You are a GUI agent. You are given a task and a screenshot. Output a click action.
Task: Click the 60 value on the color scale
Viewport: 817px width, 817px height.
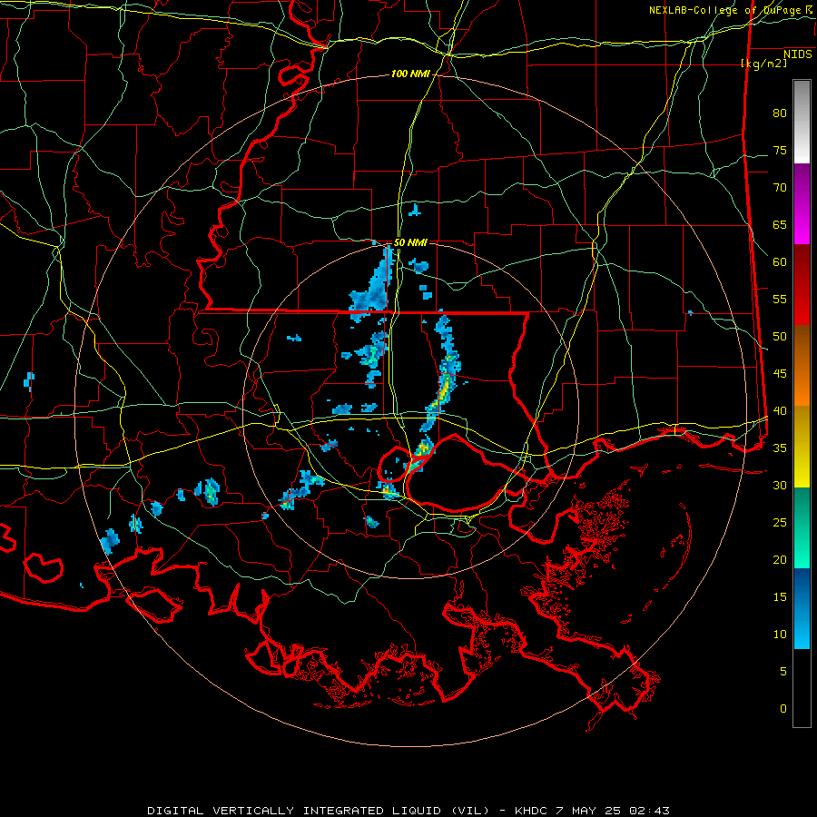click(780, 262)
